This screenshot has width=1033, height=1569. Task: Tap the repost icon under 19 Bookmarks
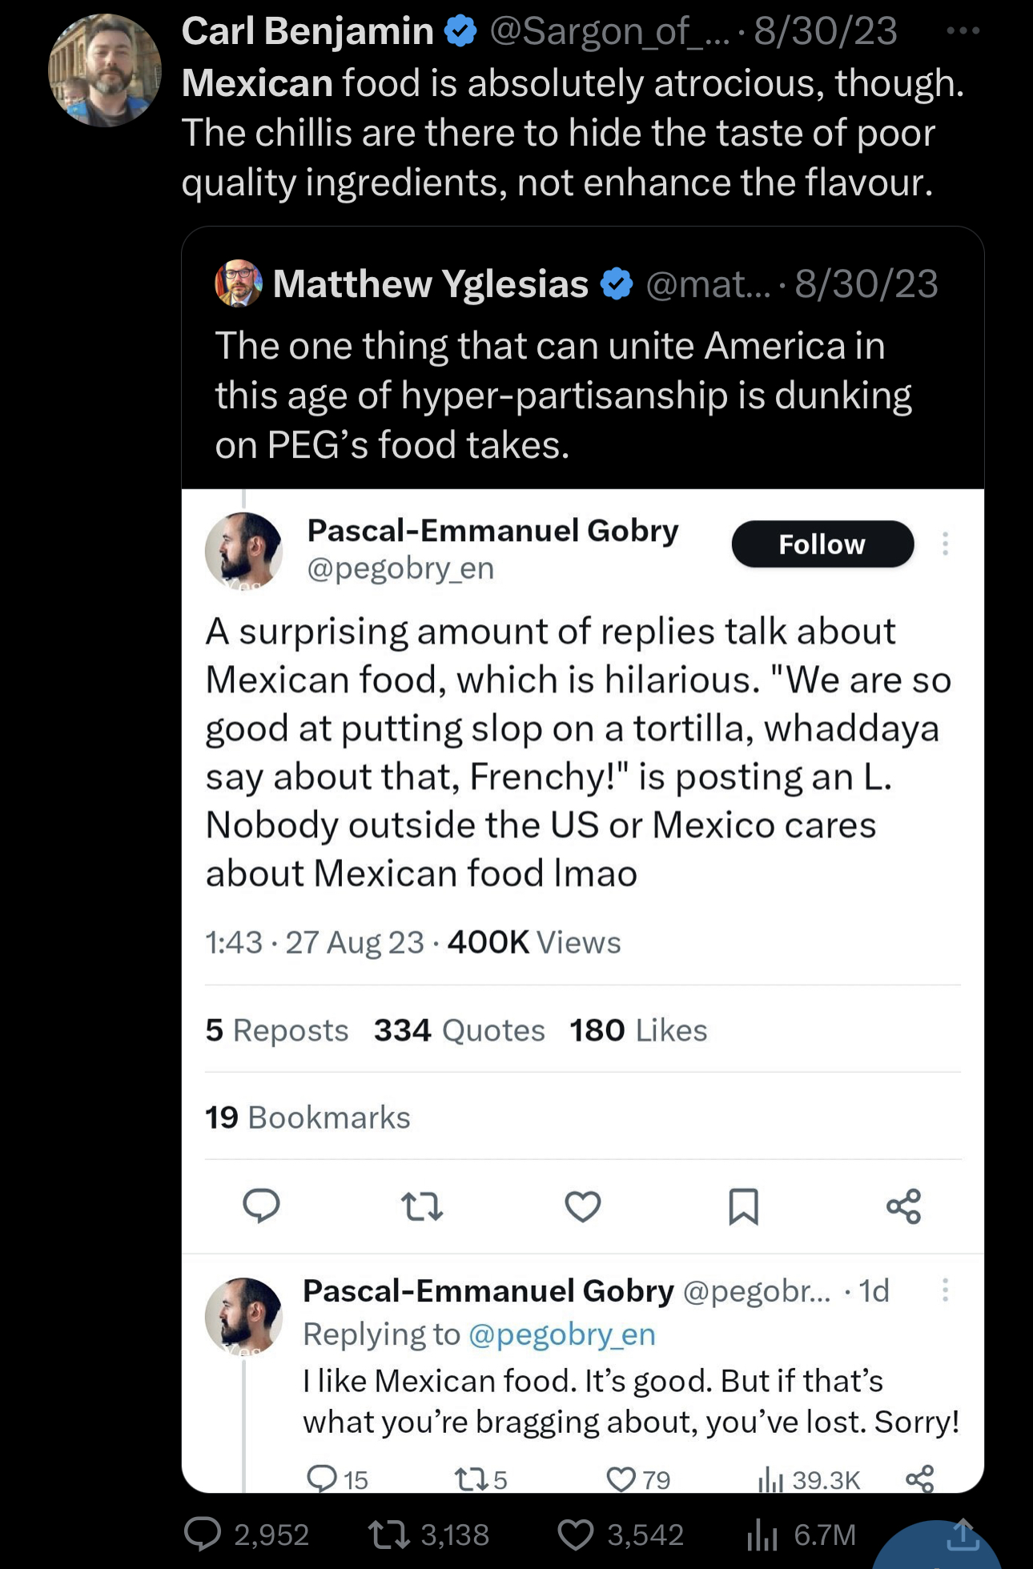pos(422,1206)
